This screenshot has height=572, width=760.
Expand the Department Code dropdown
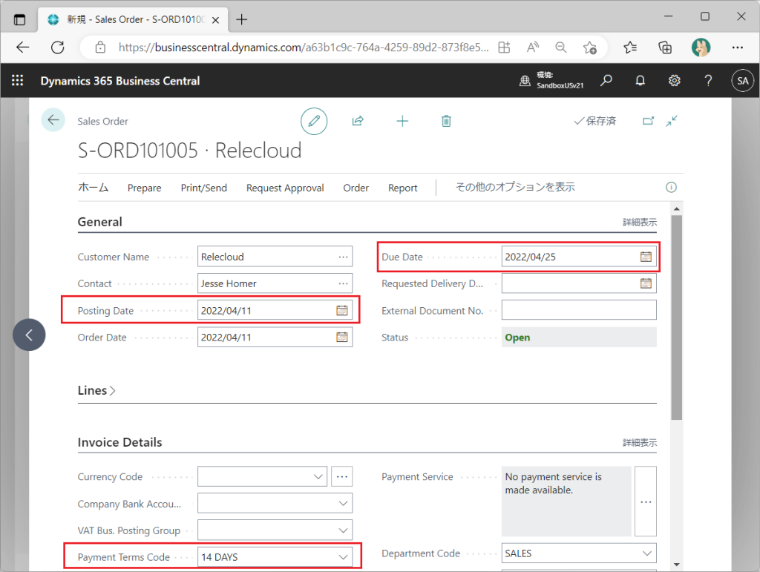tap(647, 553)
